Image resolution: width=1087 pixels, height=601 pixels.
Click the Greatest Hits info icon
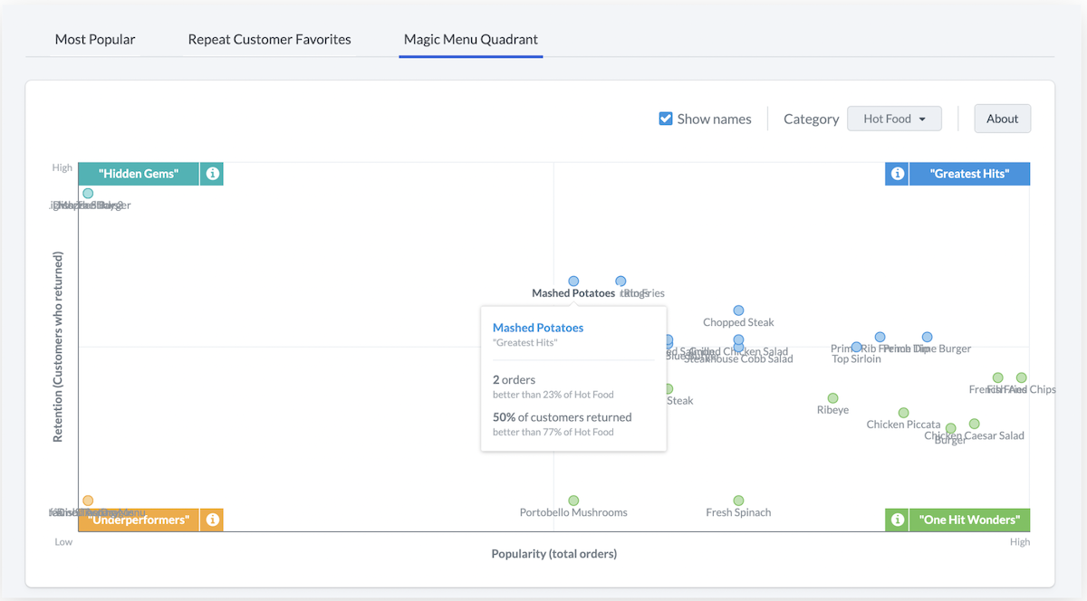(897, 174)
